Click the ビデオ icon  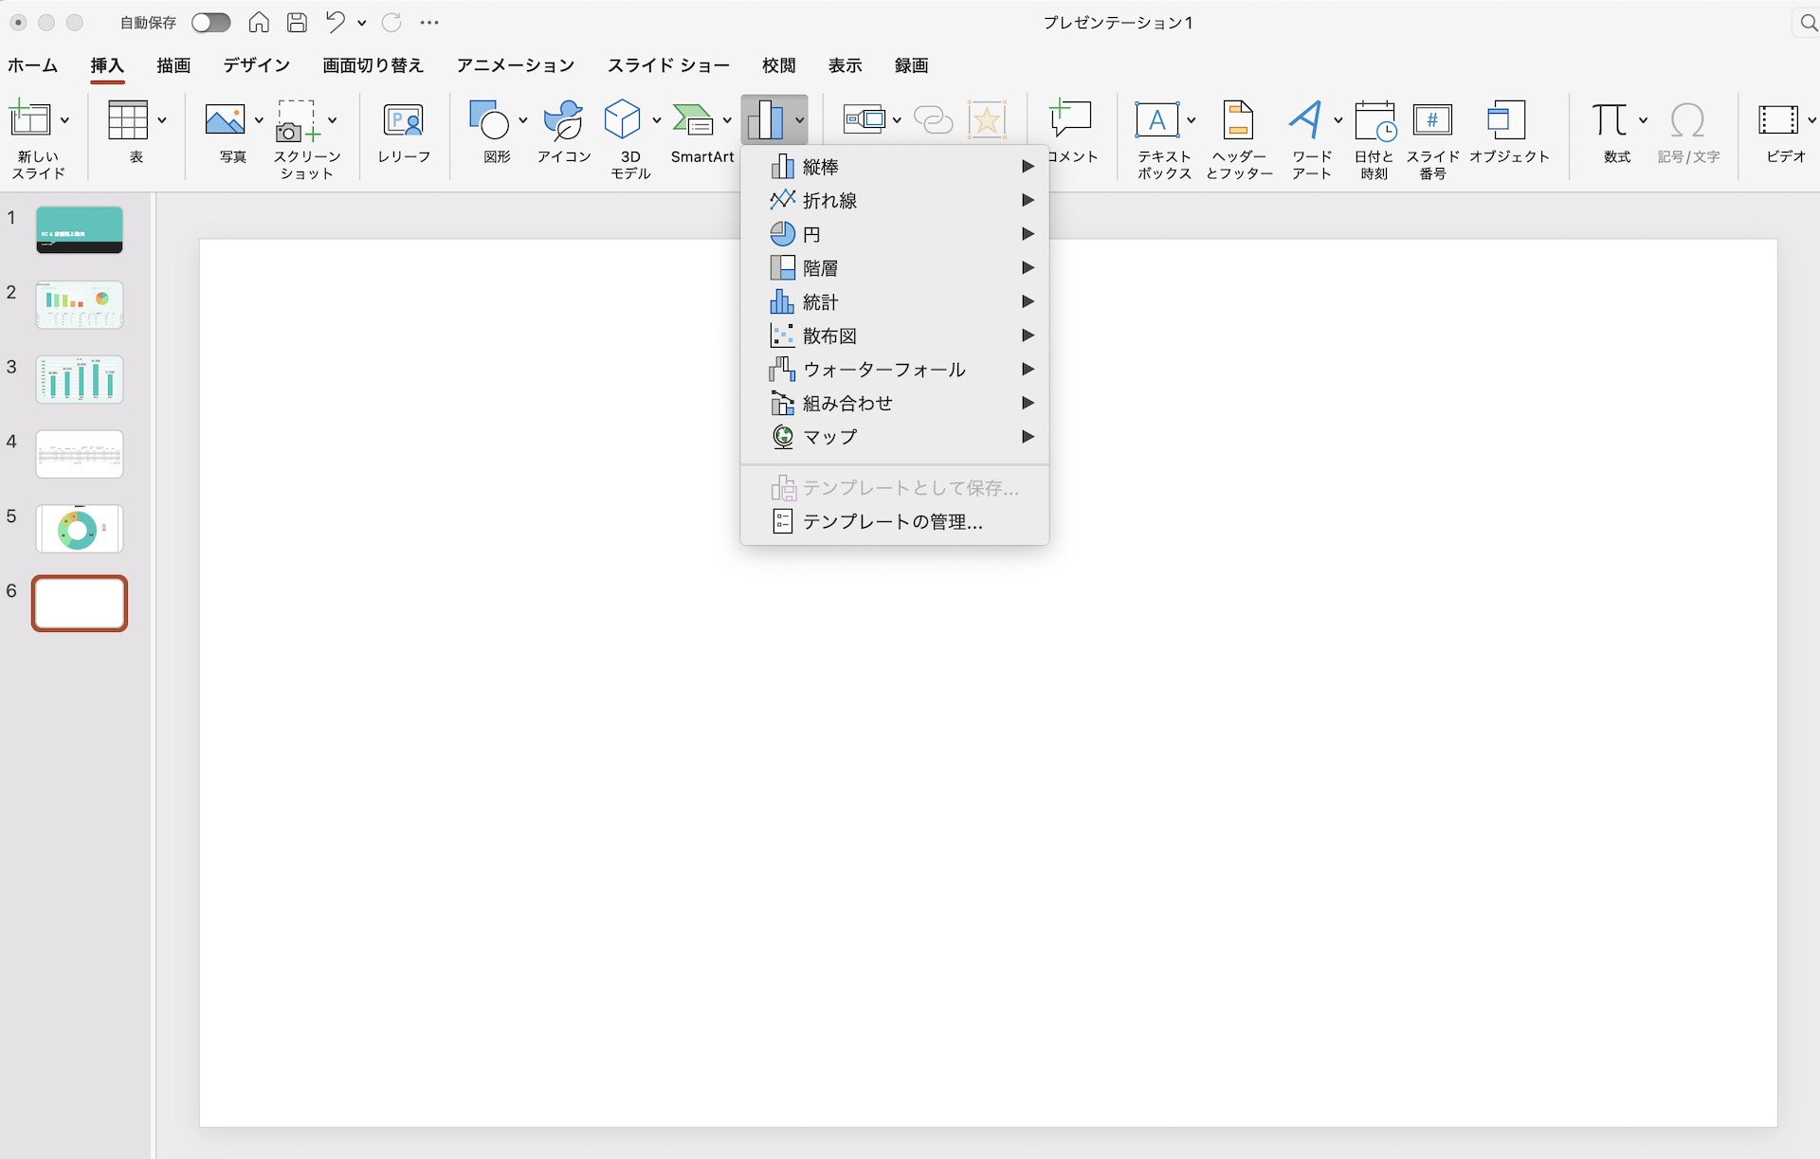coord(1778,120)
